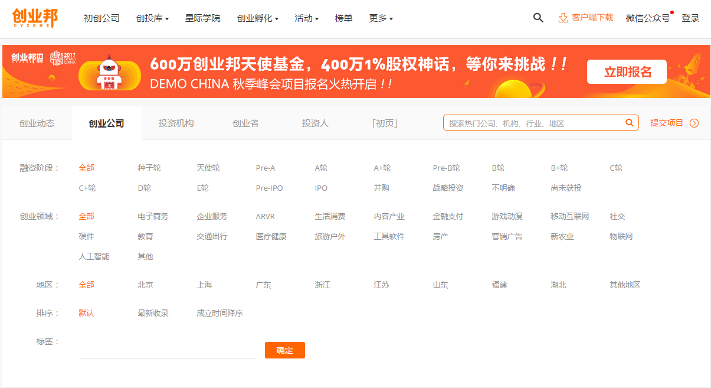Image resolution: width=711 pixels, height=388 pixels.
Task: Choose the 人工智能 field filter
Action: pos(94,256)
